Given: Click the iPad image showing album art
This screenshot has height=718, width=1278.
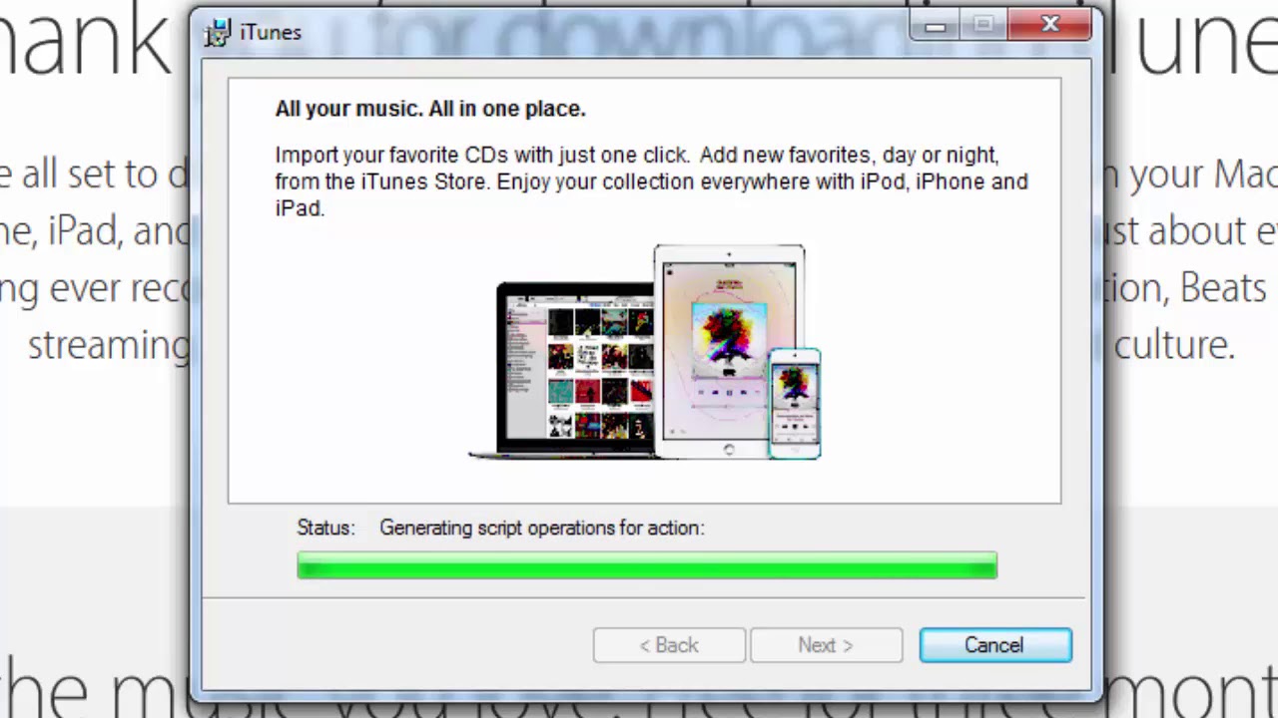Looking at the screenshot, I should point(728,351).
